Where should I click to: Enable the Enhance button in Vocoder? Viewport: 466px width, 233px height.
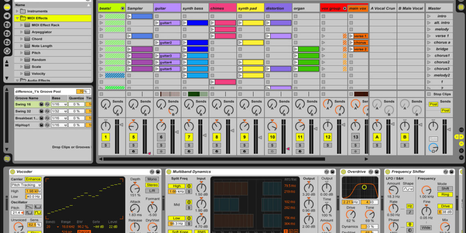coord(33,179)
